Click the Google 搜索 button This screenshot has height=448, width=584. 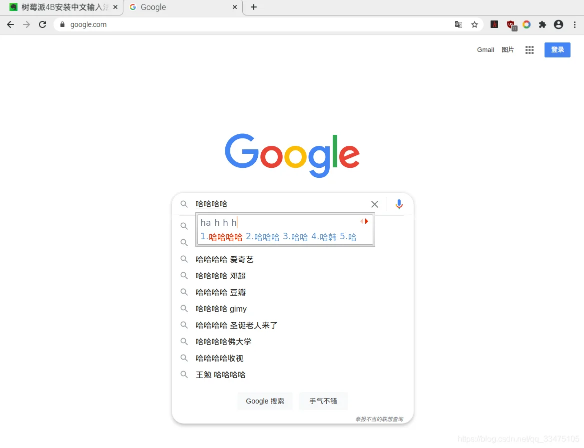pyautogui.click(x=265, y=401)
